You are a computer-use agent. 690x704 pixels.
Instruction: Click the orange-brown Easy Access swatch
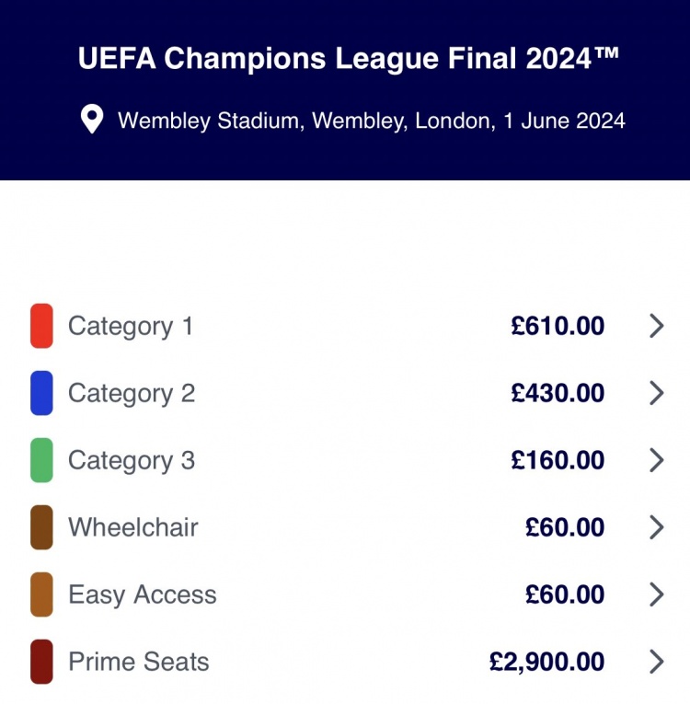pyautogui.click(x=41, y=594)
